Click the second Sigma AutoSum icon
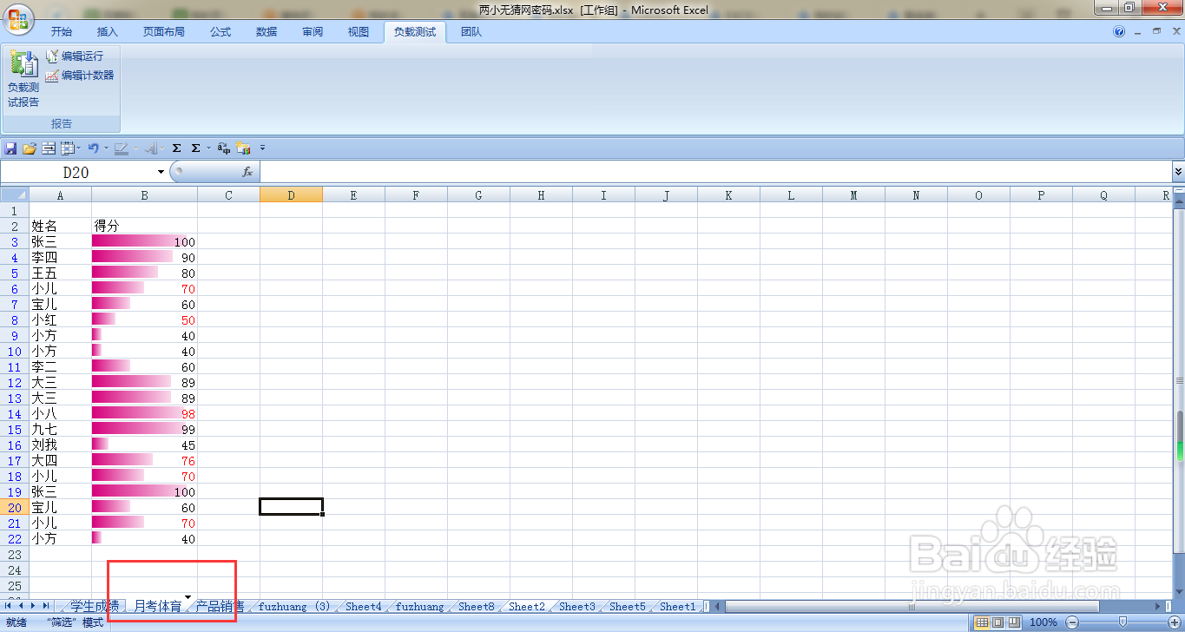Viewport: 1185px width, 632px height. coord(195,148)
